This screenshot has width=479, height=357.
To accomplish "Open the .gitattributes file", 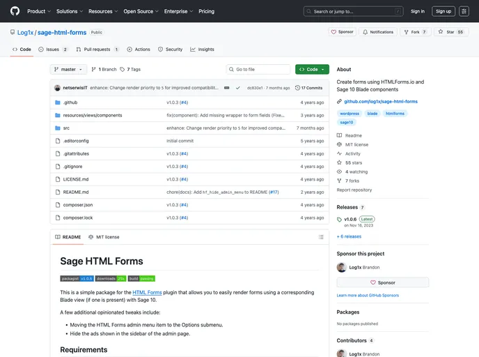I will tap(76, 154).
